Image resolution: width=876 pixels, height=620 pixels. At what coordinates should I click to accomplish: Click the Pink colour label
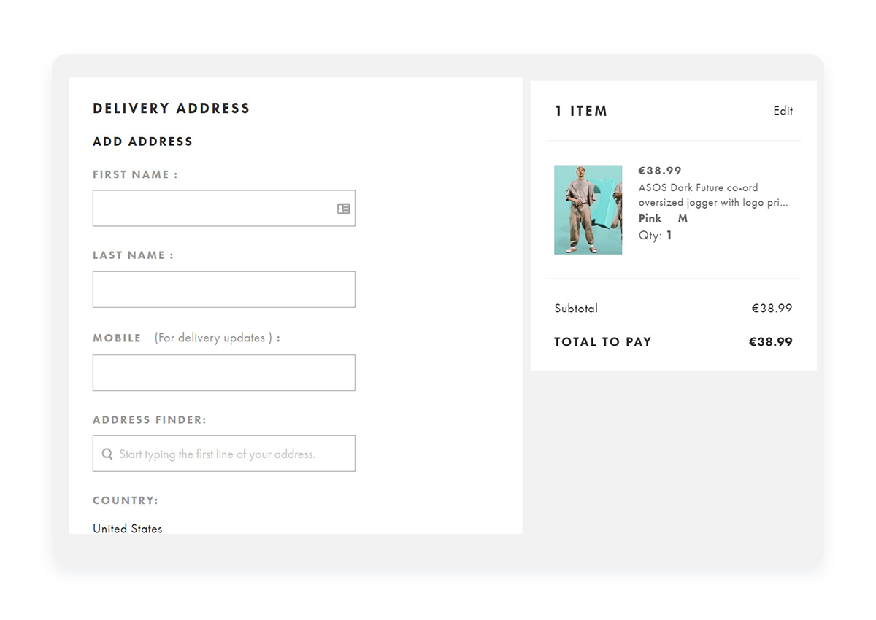tap(650, 219)
